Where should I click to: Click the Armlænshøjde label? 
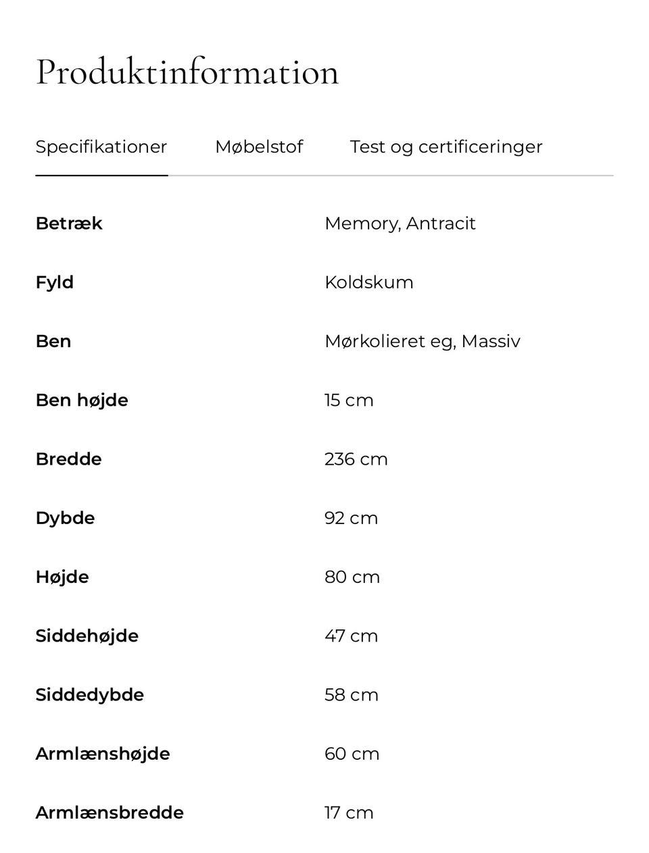coord(103,754)
